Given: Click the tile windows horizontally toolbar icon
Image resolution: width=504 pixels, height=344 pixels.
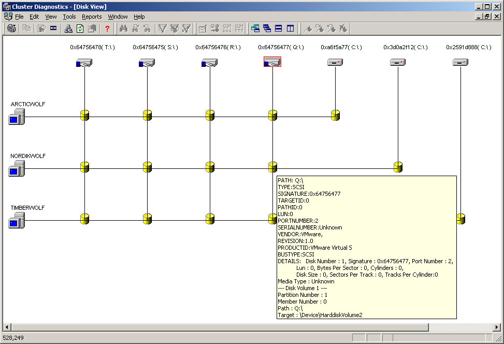Looking at the screenshot, I should [x=279, y=28].
